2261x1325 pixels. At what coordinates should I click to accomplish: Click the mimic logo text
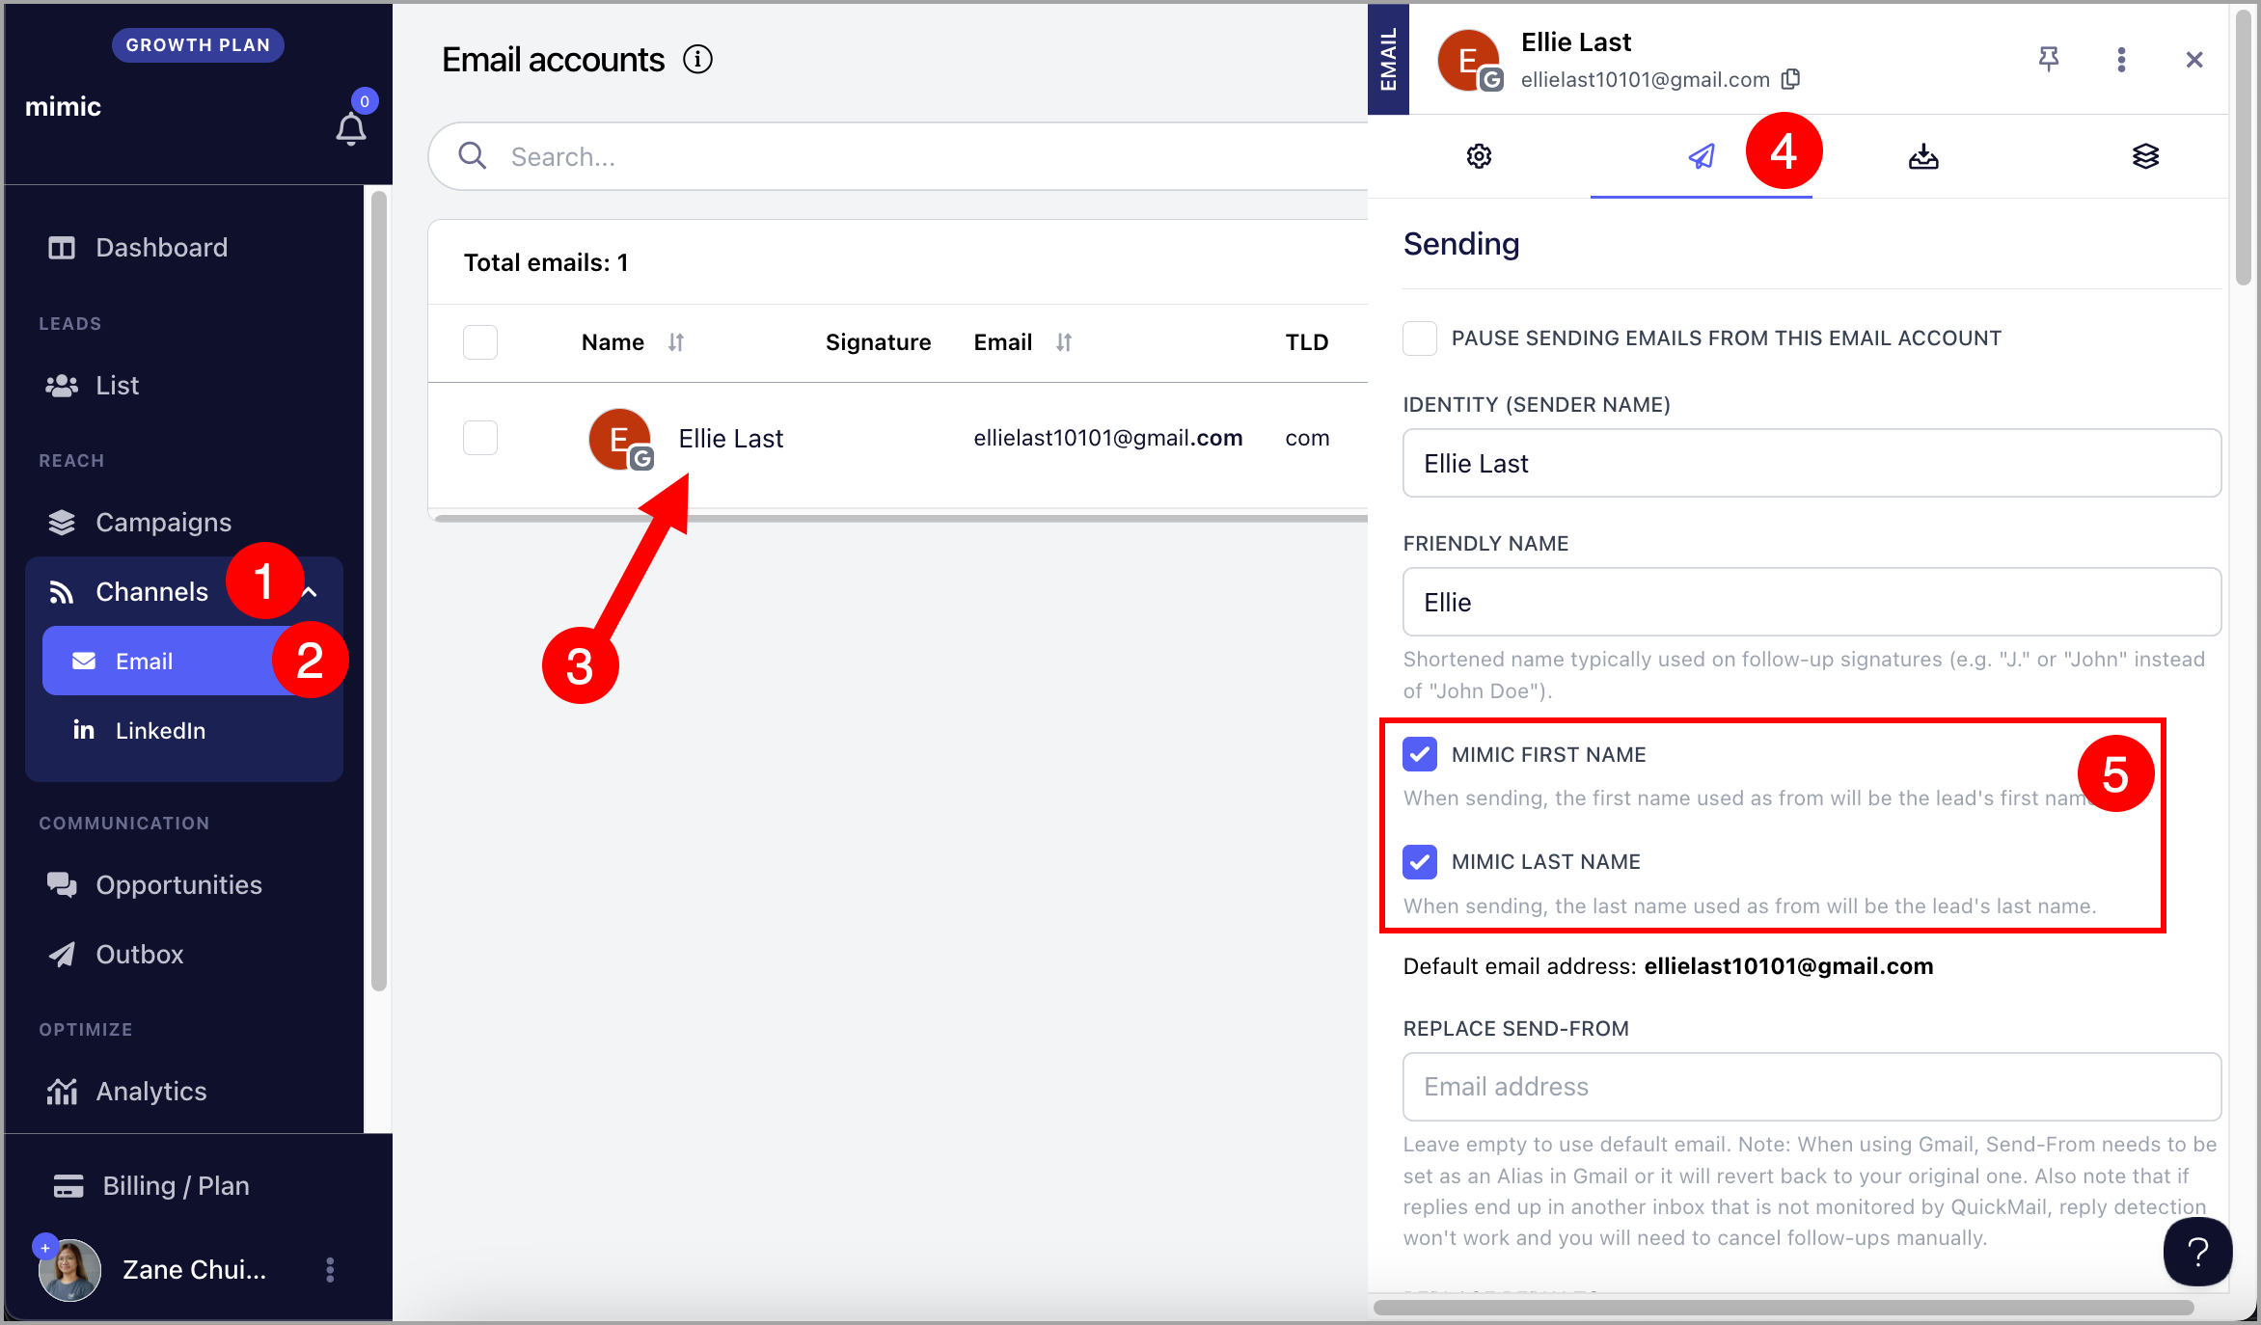pyautogui.click(x=63, y=106)
